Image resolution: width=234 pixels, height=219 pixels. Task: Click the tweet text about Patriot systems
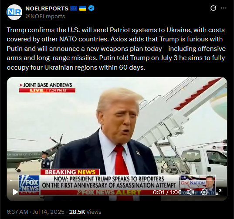tap(116, 49)
